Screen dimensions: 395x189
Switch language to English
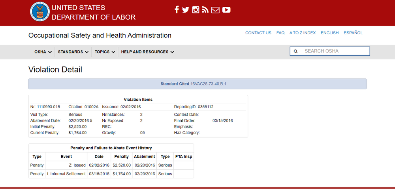tap(329, 33)
